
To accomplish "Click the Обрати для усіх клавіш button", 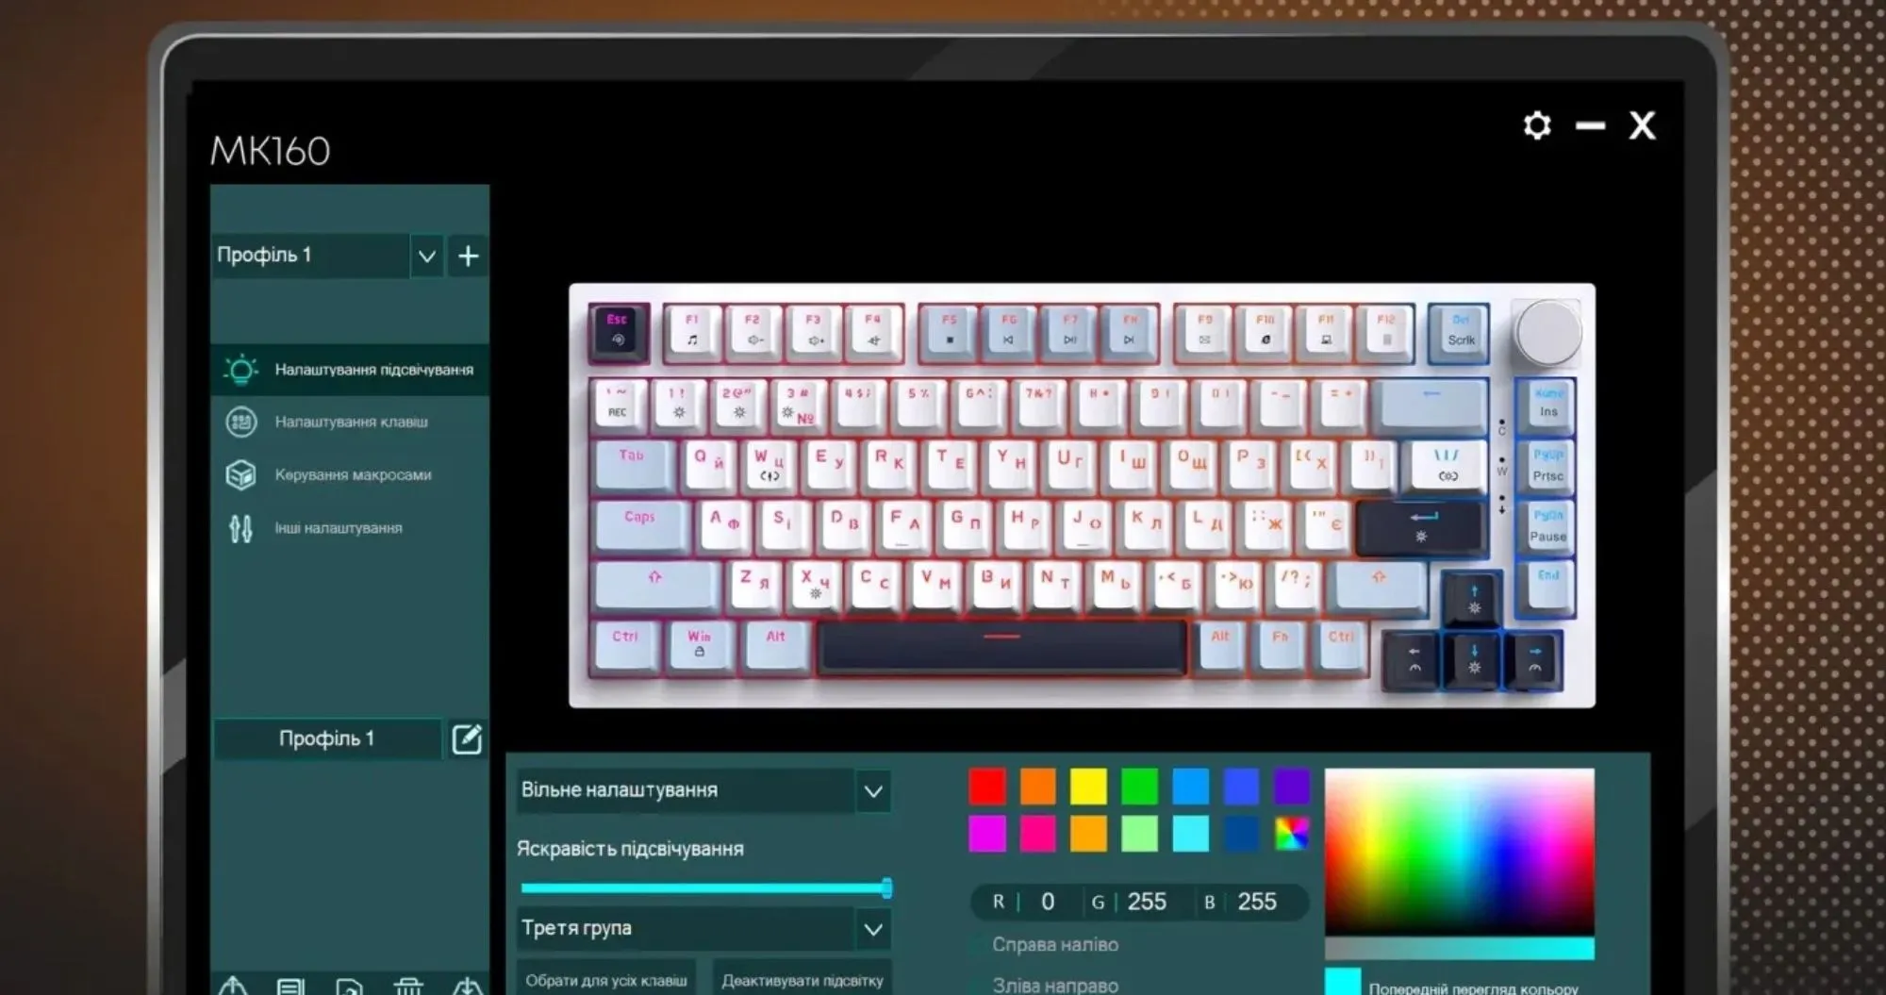I will (605, 980).
